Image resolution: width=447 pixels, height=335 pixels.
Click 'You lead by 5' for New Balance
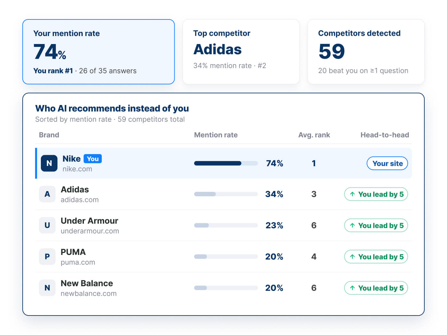[x=376, y=288]
